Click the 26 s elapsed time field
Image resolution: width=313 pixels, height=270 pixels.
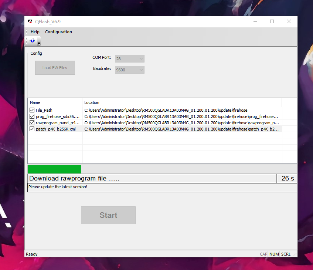(x=287, y=178)
